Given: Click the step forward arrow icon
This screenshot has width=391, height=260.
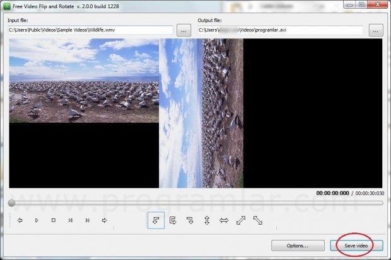Looking at the screenshot, I should point(104,220).
